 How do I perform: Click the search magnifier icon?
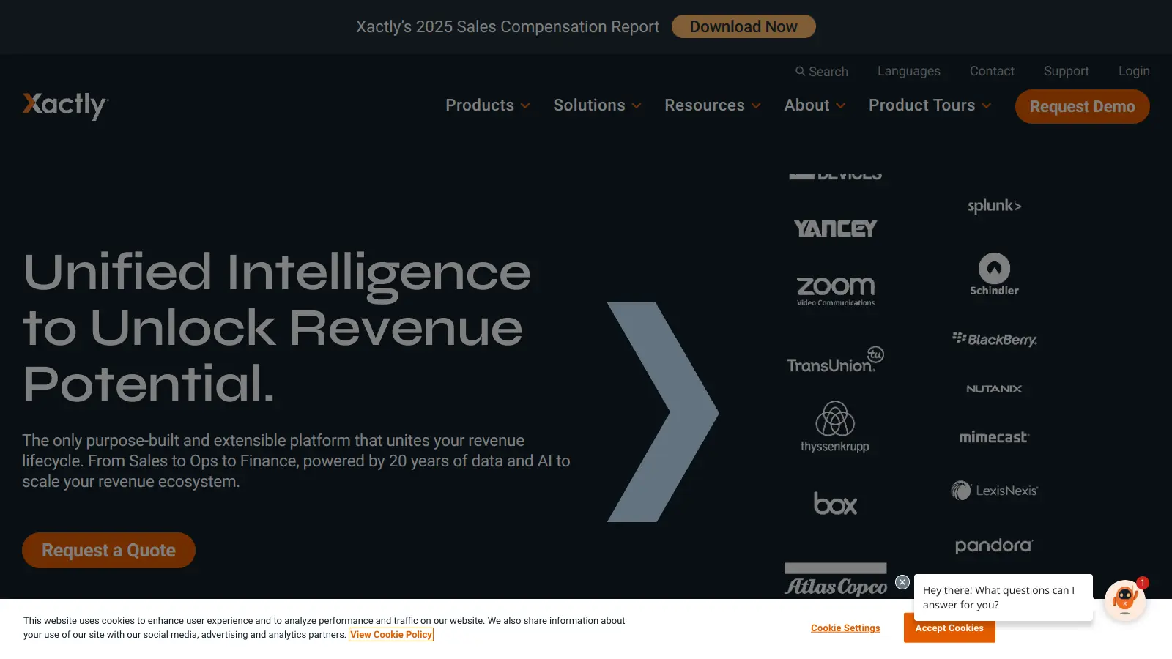800,72
